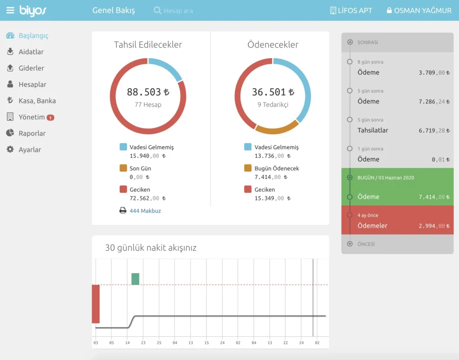Viewport: 459px width, 360px height.
Task: Click the biyos logo
Action: (33, 10)
